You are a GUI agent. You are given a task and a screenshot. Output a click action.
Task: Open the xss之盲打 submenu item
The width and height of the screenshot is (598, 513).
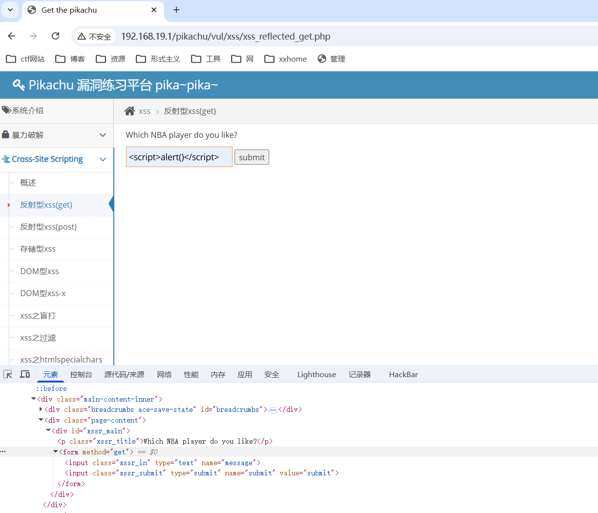coord(38,316)
